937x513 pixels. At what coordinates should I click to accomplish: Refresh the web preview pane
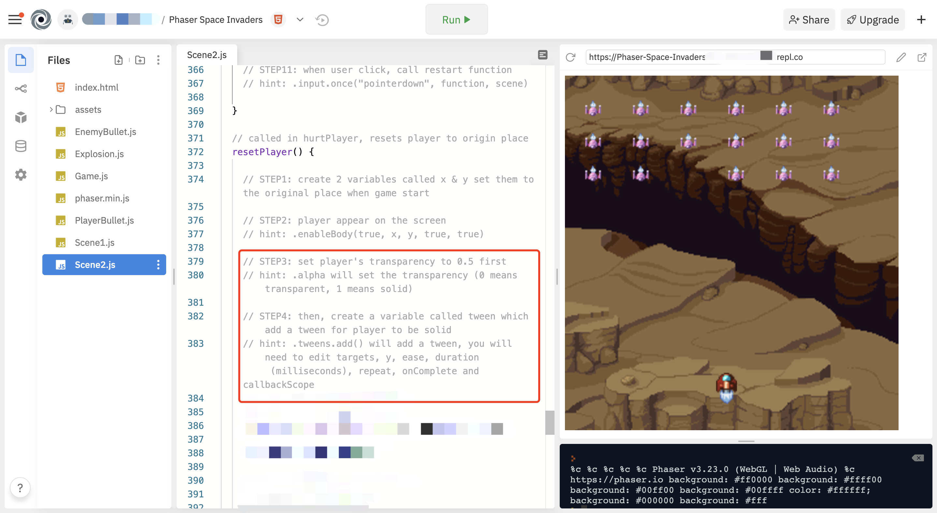[570, 57]
